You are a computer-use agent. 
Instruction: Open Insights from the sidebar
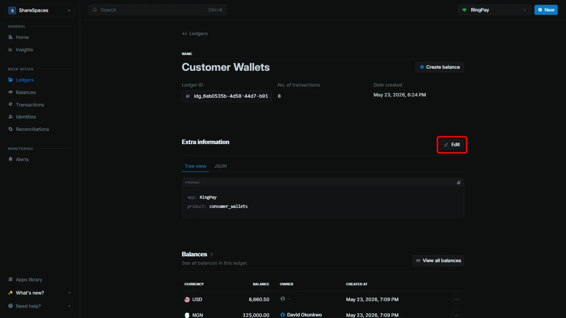[24, 50]
